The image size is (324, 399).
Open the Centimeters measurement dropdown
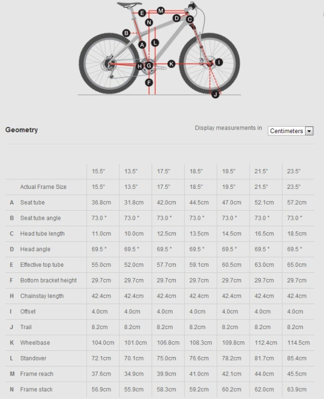[x=287, y=131]
